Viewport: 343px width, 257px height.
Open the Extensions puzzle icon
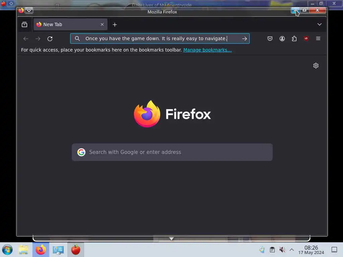(294, 39)
